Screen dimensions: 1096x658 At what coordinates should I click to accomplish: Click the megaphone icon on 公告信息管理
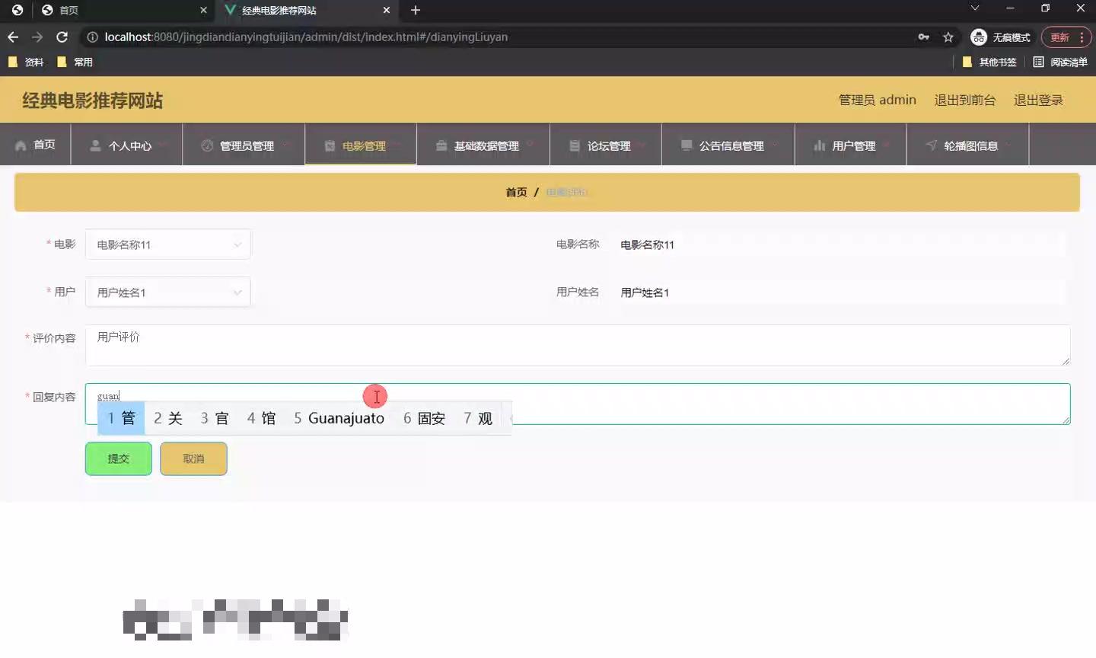(687, 145)
